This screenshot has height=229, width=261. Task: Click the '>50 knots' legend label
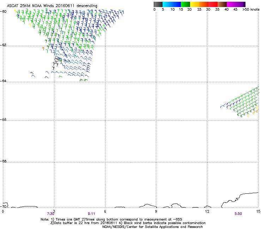[251, 10]
